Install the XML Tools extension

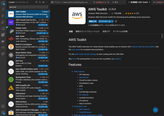[43, 41]
